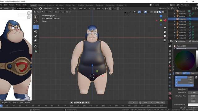Activate the Rotate tool
The image size is (198, 111).
pyautogui.click(x=36, y=31)
